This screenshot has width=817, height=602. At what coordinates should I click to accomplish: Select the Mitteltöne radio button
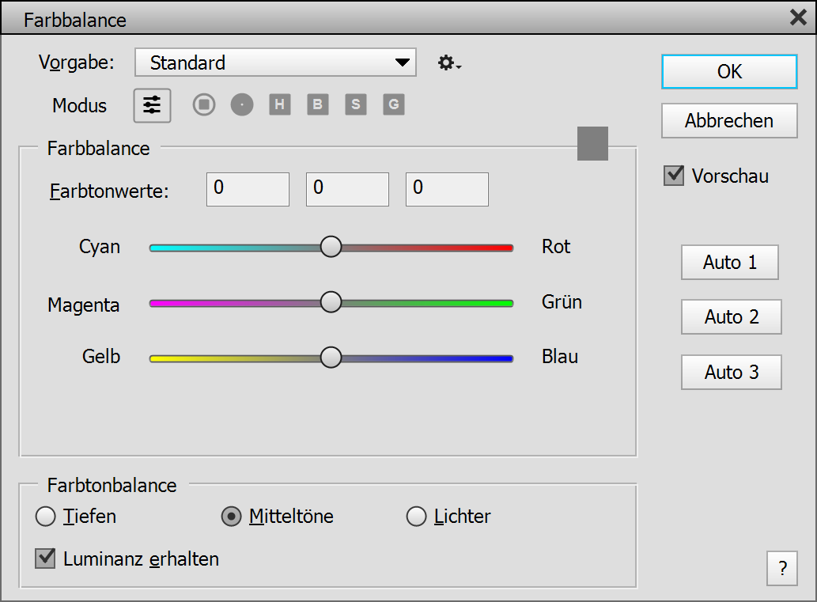coord(231,517)
